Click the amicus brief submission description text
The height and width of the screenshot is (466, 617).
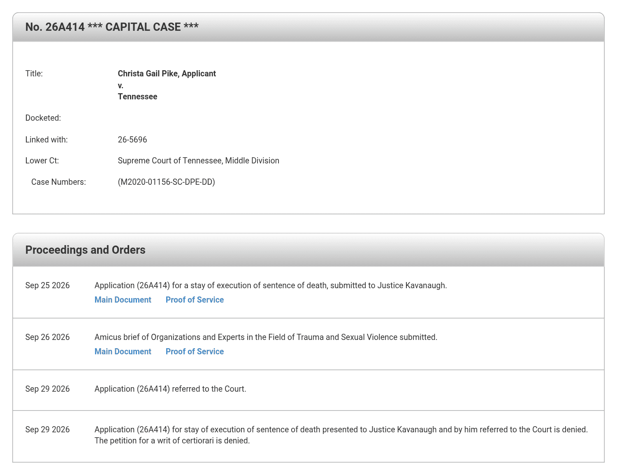click(x=266, y=337)
